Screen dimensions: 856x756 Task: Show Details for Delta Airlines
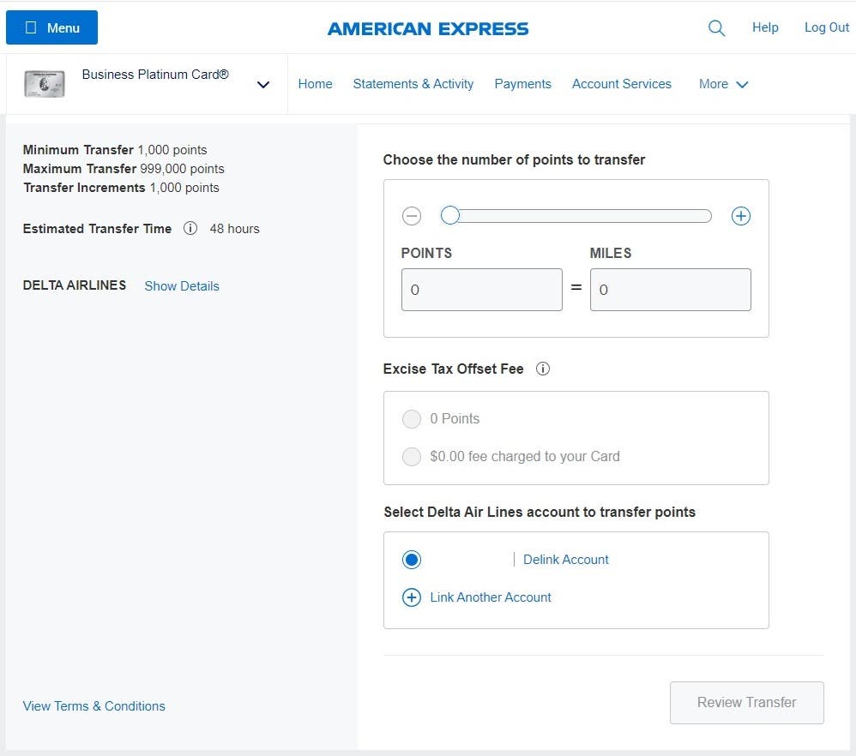[x=181, y=285]
